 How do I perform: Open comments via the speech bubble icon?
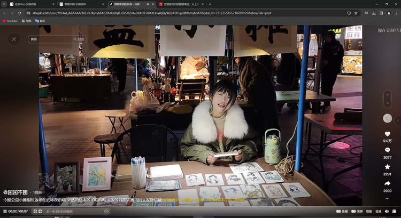pyautogui.click(x=388, y=151)
